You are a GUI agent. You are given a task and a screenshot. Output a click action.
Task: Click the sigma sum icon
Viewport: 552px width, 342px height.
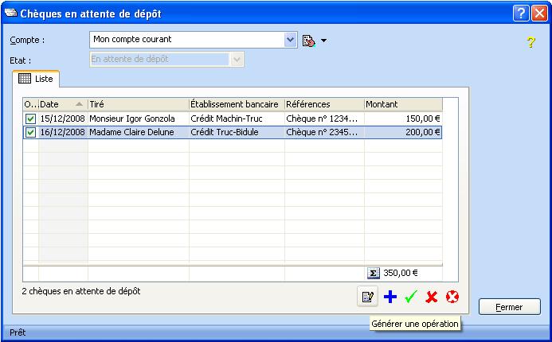pos(374,272)
